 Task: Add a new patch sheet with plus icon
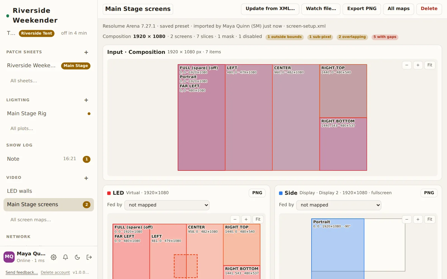[x=86, y=52]
